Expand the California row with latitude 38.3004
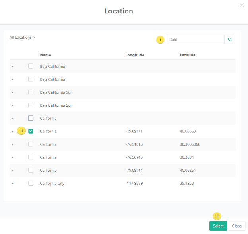The width and height of the screenshot is (248, 234). pos(12,157)
